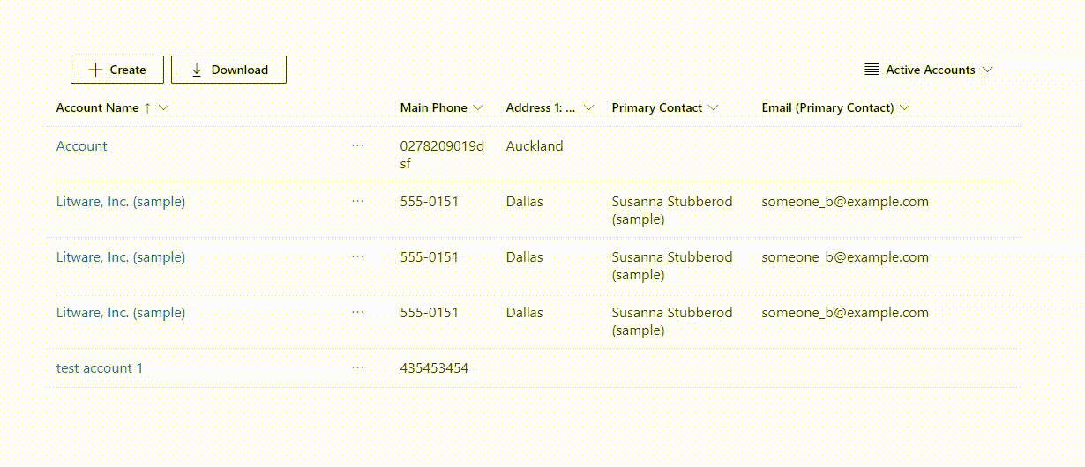Open the more options ellipsis for Account
Image resolution: width=1085 pixels, height=467 pixels.
click(x=357, y=145)
